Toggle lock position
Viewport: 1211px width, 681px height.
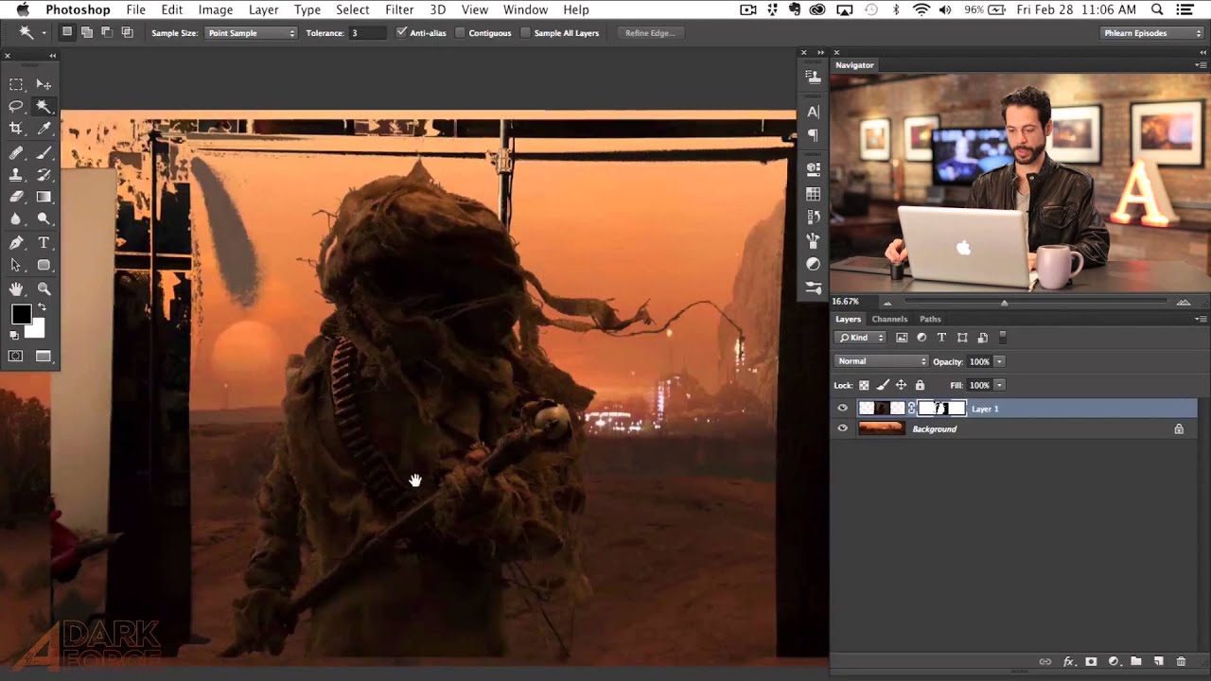pyautogui.click(x=901, y=385)
